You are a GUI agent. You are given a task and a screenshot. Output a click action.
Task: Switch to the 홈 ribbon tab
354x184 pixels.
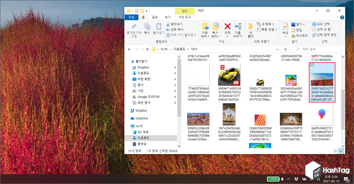pos(143,17)
